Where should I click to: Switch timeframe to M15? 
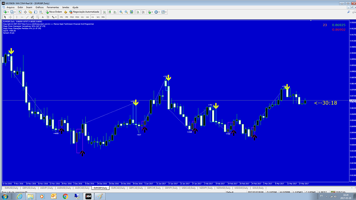pos(72,17)
